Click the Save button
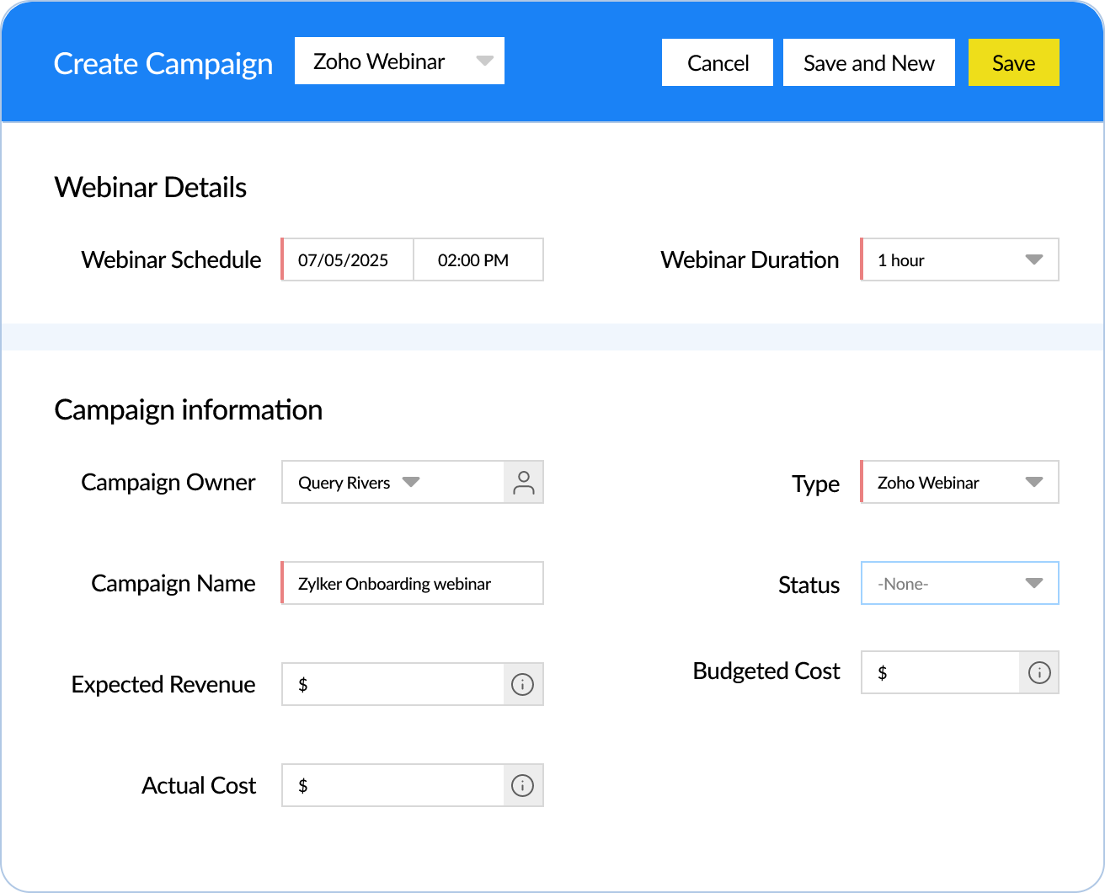The image size is (1105, 893). 1013,62
